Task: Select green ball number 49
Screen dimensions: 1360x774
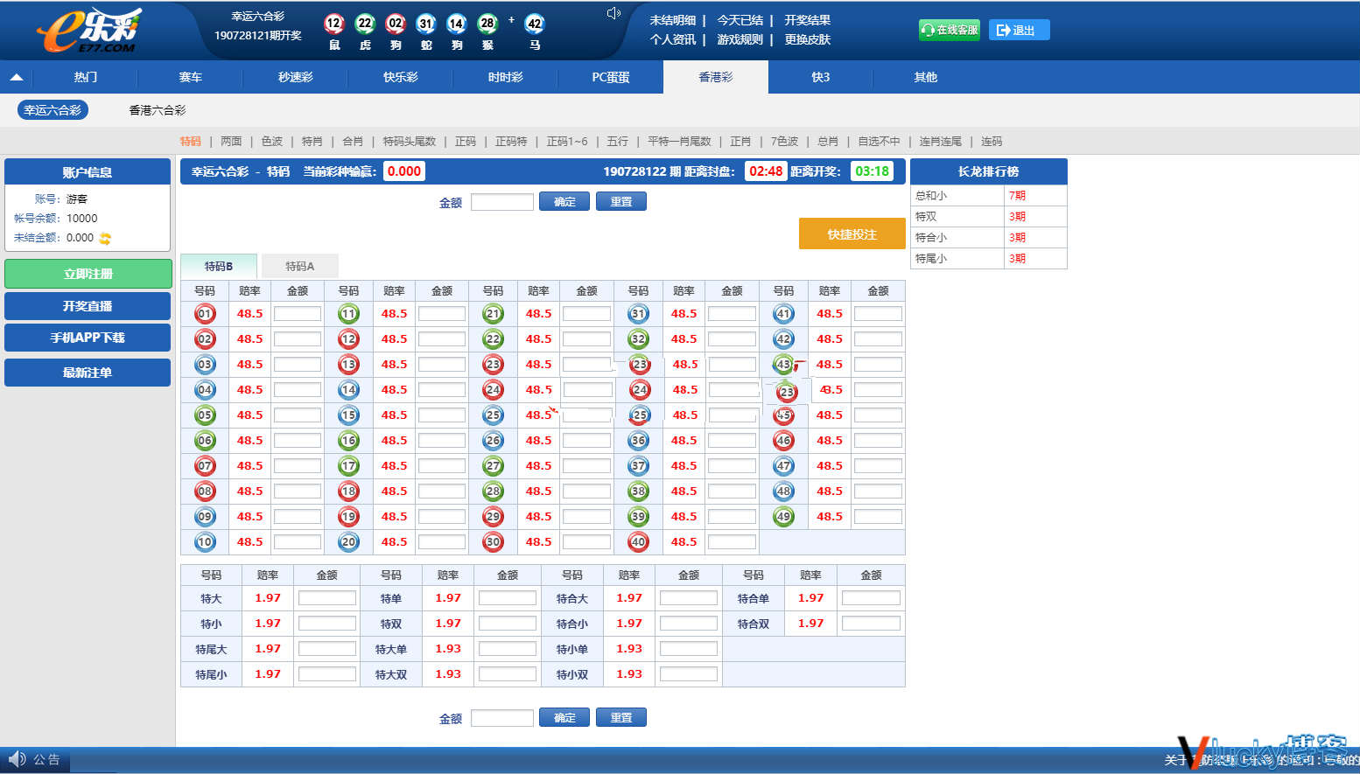Action: point(783,517)
